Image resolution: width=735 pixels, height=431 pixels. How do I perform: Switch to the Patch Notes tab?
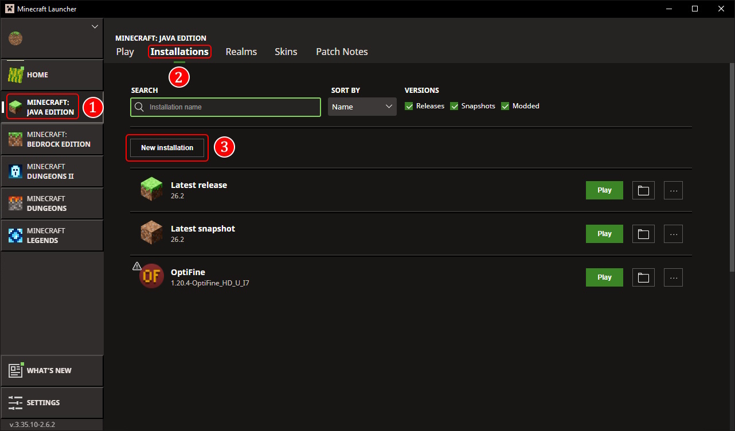click(x=342, y=52)
